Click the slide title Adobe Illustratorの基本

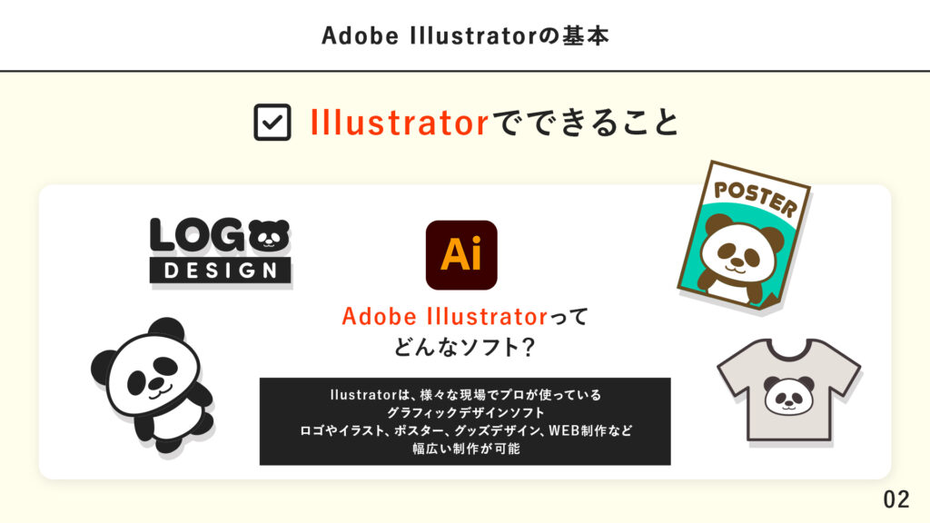(465, 35)
